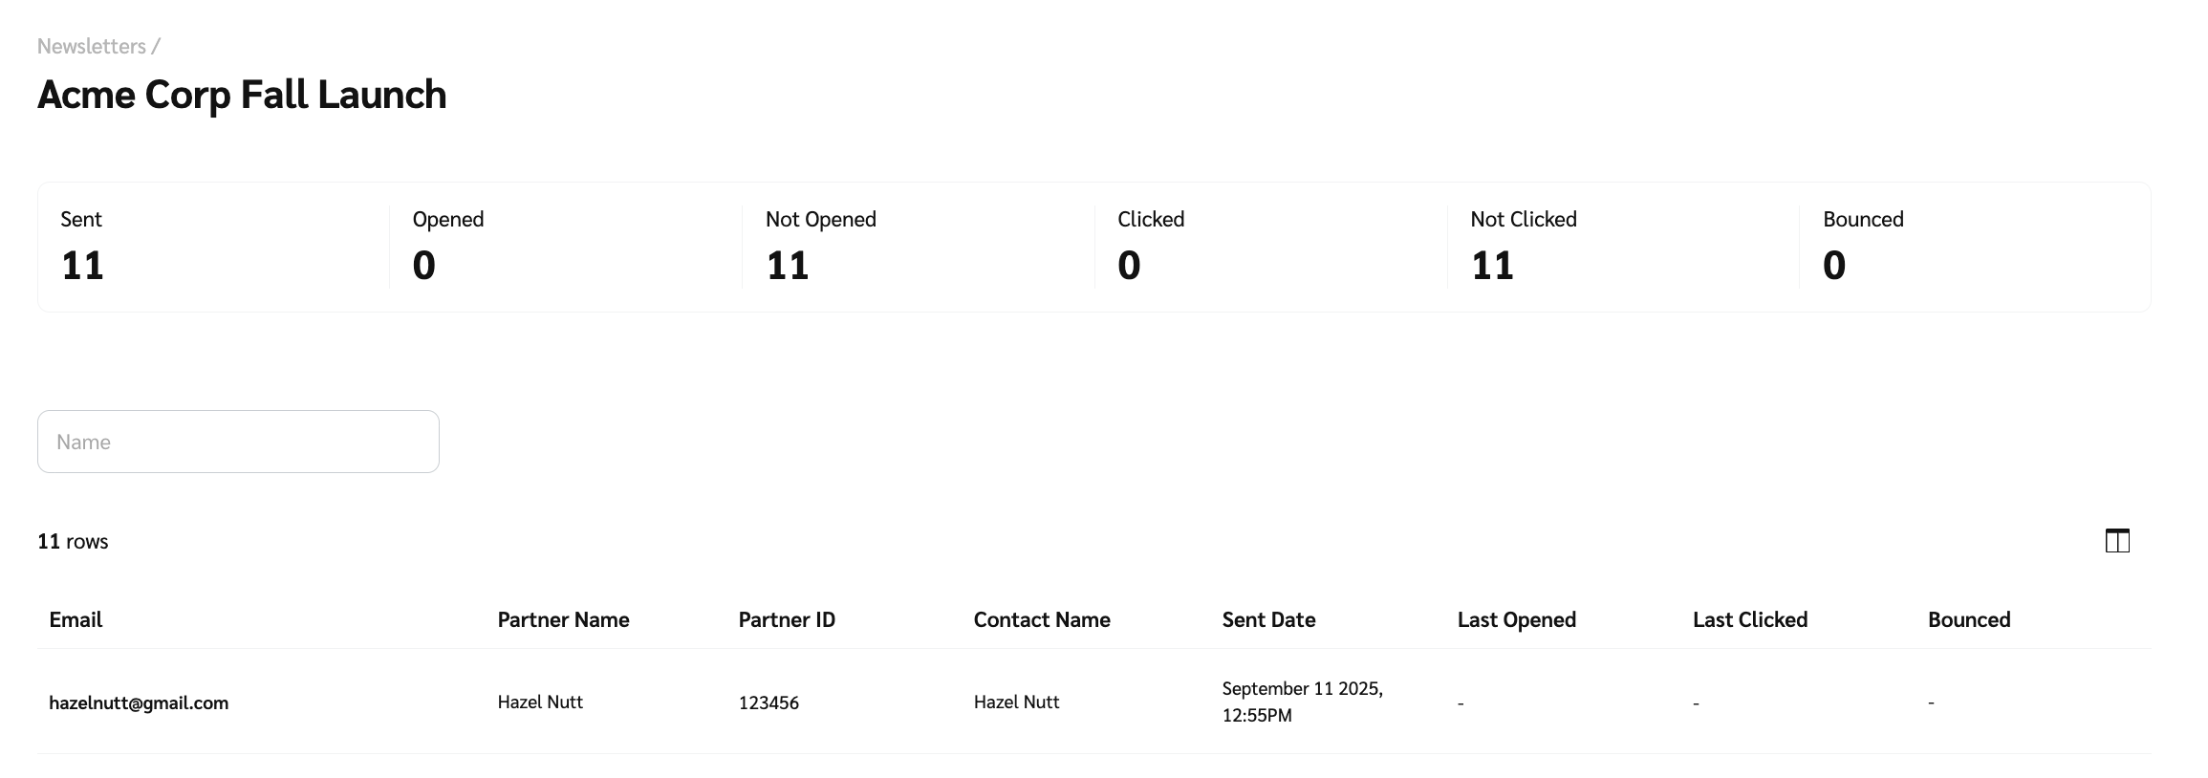Sort by Bounced table column header
2208x778 pixels.
[1969, 619]
